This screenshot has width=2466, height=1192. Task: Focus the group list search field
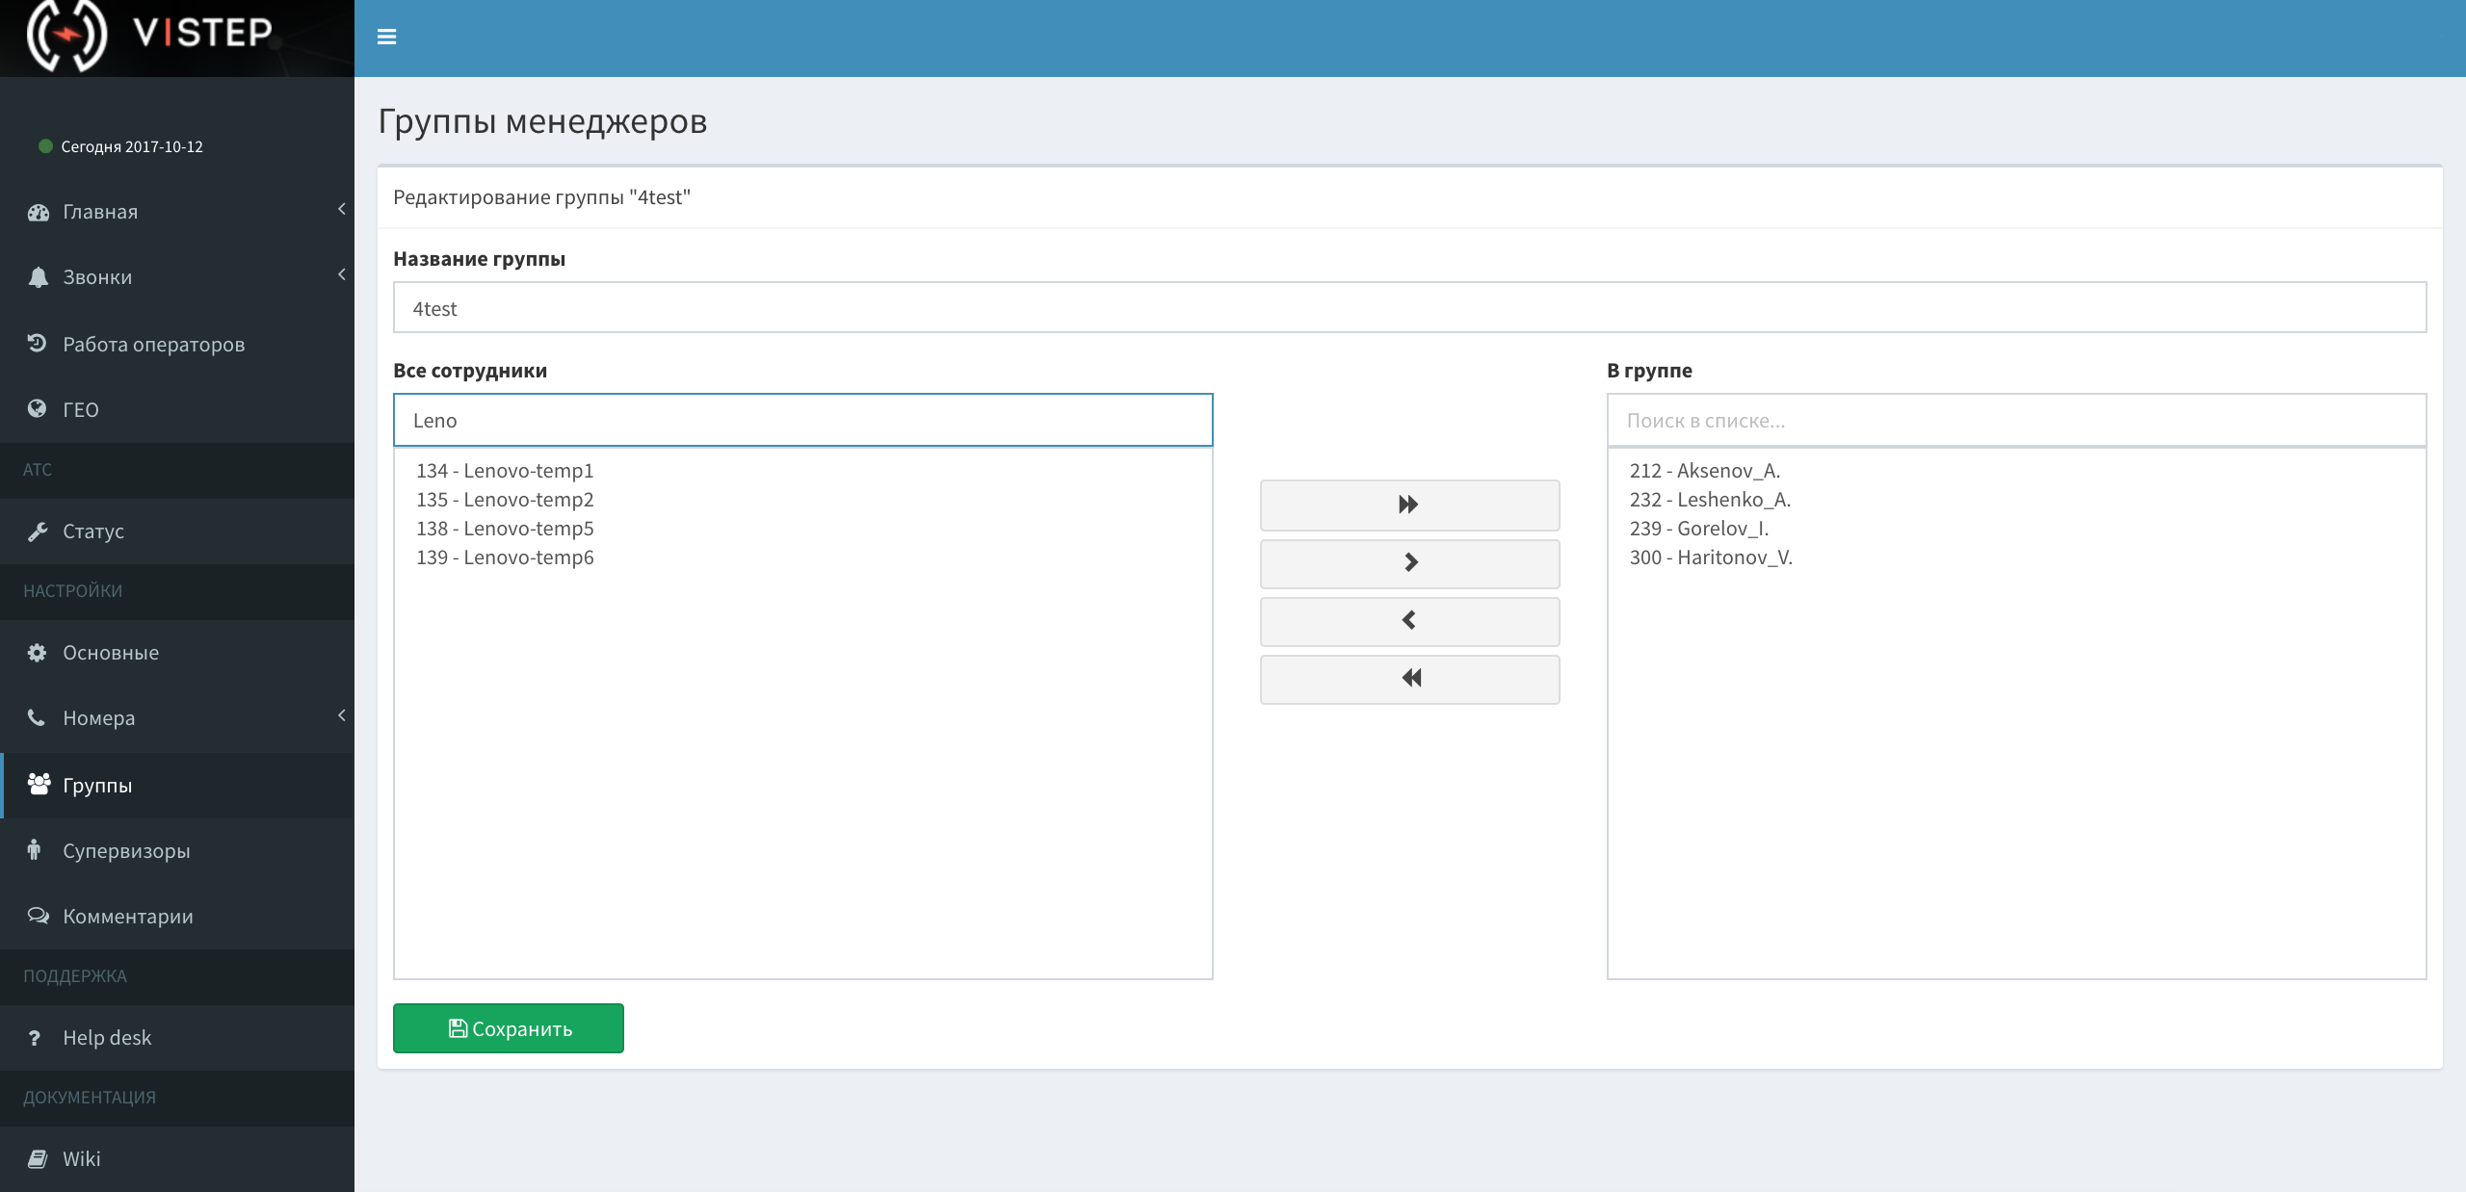[2015, 421]
